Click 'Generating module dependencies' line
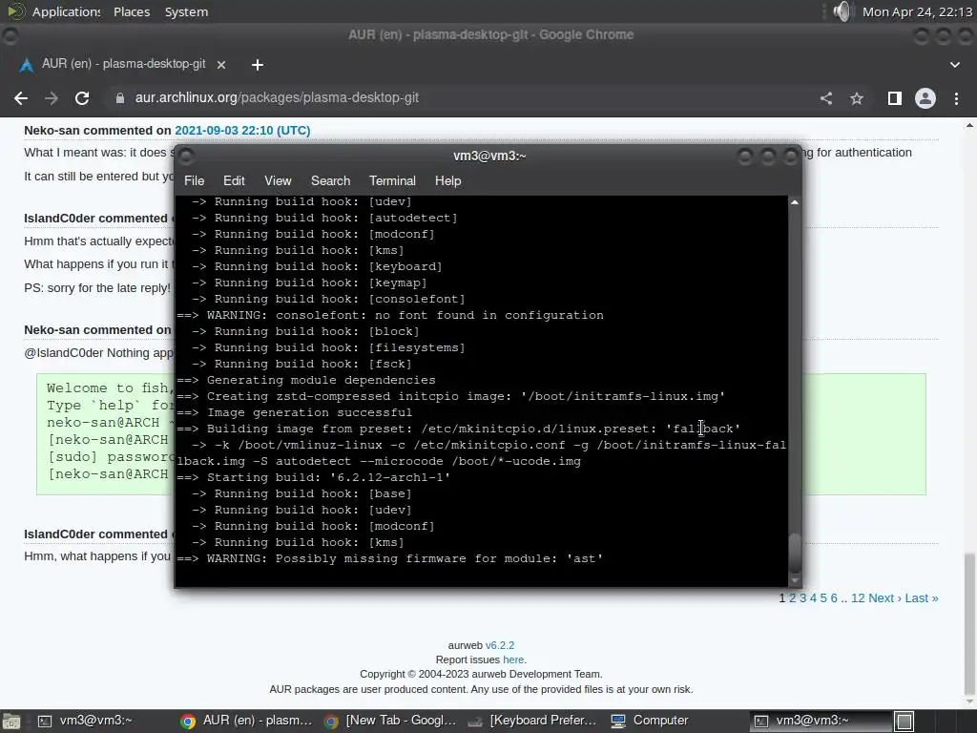The image size is (977, 733). tap(306, 380)
